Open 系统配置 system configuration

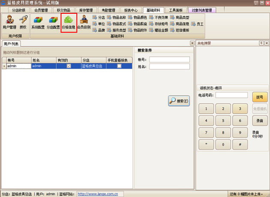pyautogui.click(x=38, y=22)
